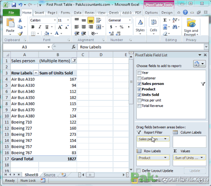Viewport: 211px width, 186px height.
Task: Open PivotTable Design tab
Action: [x=167, y=13]
